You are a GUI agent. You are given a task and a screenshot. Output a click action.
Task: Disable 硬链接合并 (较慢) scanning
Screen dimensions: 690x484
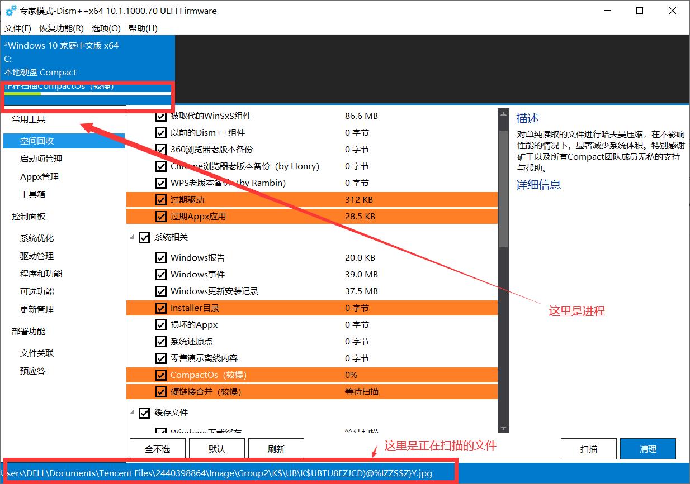[160, 391]
